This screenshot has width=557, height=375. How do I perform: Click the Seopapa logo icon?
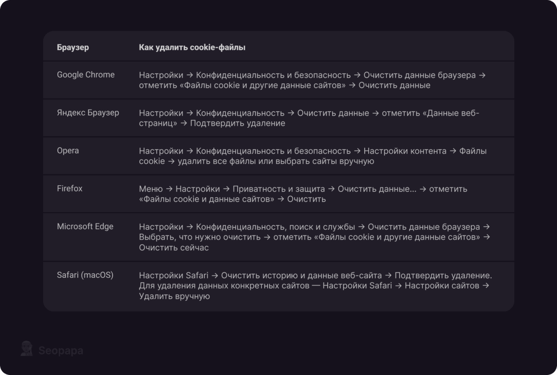coord(27,349)
